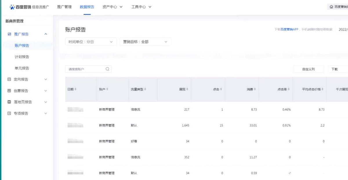
Task: Click the search magnifier icon
Action: (107, 69)
